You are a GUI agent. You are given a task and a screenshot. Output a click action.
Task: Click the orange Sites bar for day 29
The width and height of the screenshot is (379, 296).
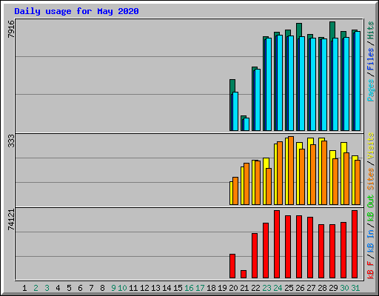pos(335,181)
